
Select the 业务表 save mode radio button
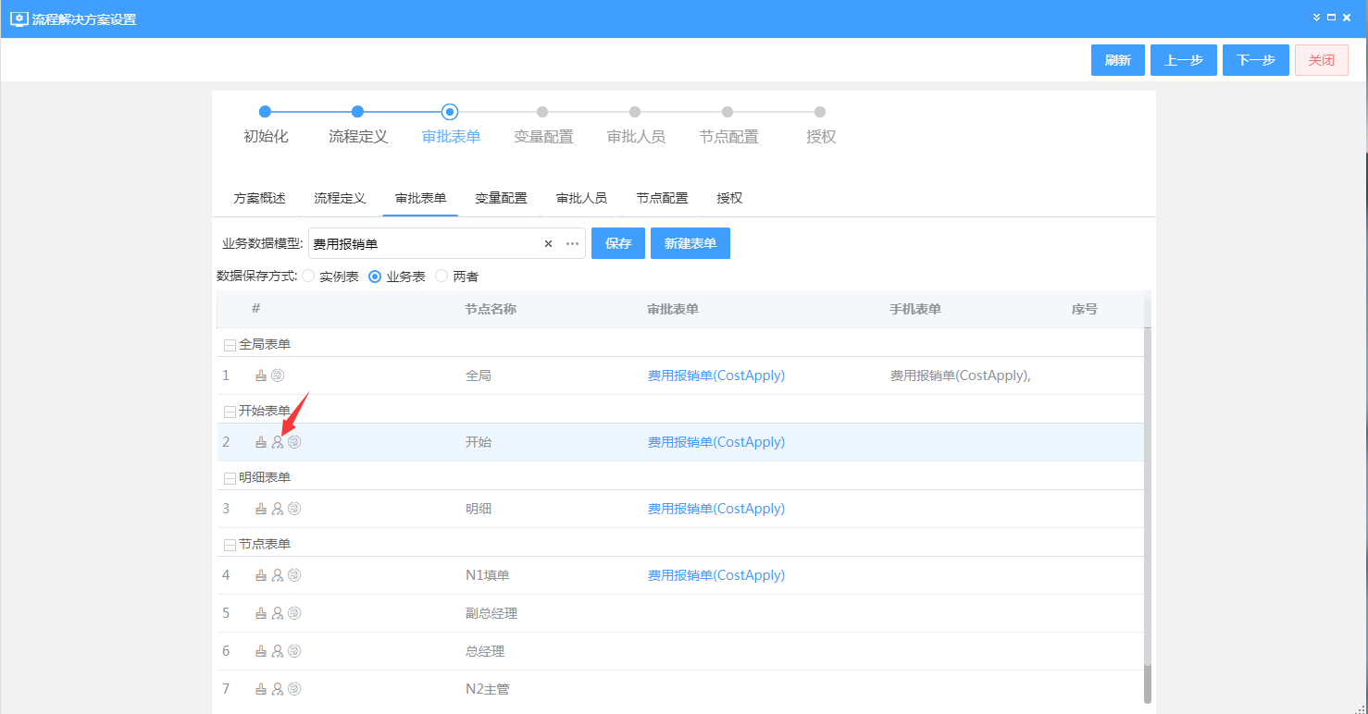point(375,276)
